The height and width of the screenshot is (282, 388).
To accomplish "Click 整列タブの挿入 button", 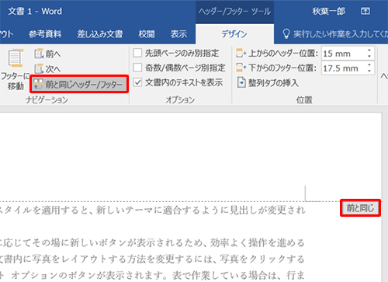I will pyautogui.click(x=268, y=83).
